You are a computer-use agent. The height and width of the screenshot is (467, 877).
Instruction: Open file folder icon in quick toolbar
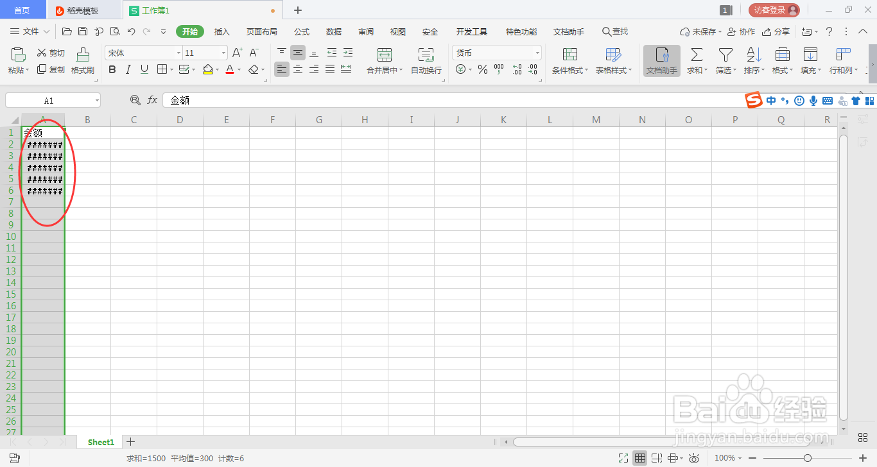pyautogui.click(x=67, y=31)
